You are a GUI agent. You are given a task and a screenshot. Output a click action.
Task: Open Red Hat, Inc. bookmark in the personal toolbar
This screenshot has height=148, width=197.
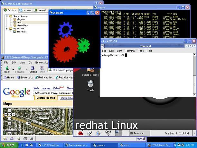click(x=44, y=77)
